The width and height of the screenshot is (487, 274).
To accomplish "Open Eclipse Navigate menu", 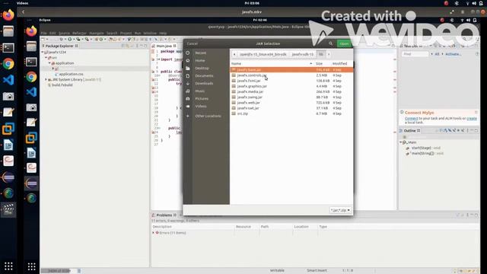I will click(97, 33).
